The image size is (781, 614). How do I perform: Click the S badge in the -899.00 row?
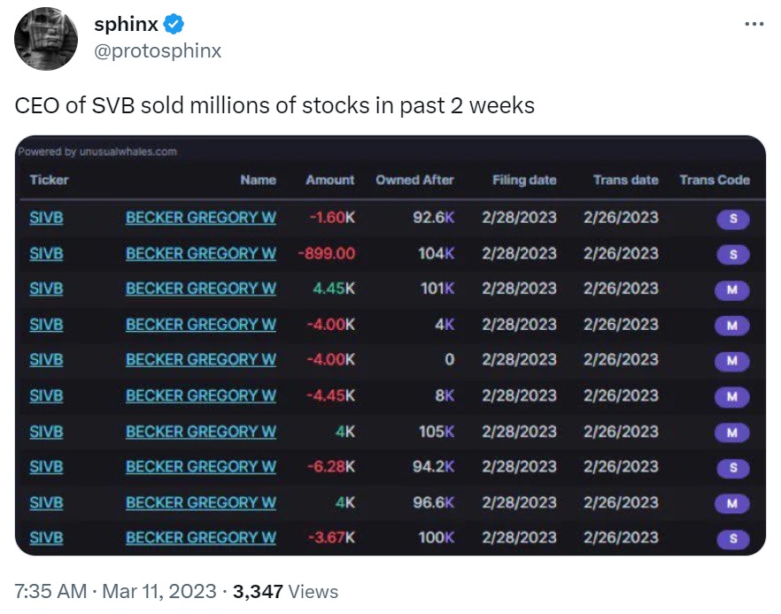pyautogui.click(x=732, y=254)
